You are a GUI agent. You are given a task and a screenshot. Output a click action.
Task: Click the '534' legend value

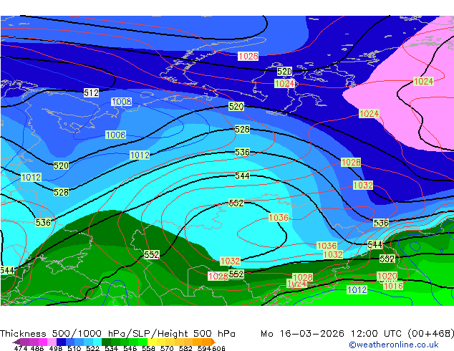112,348
